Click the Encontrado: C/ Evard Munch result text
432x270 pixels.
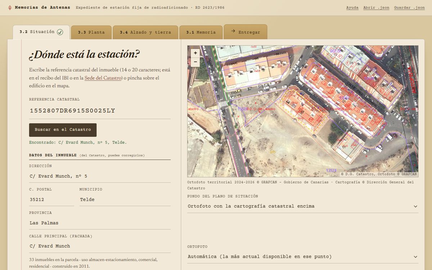(78, 143)
